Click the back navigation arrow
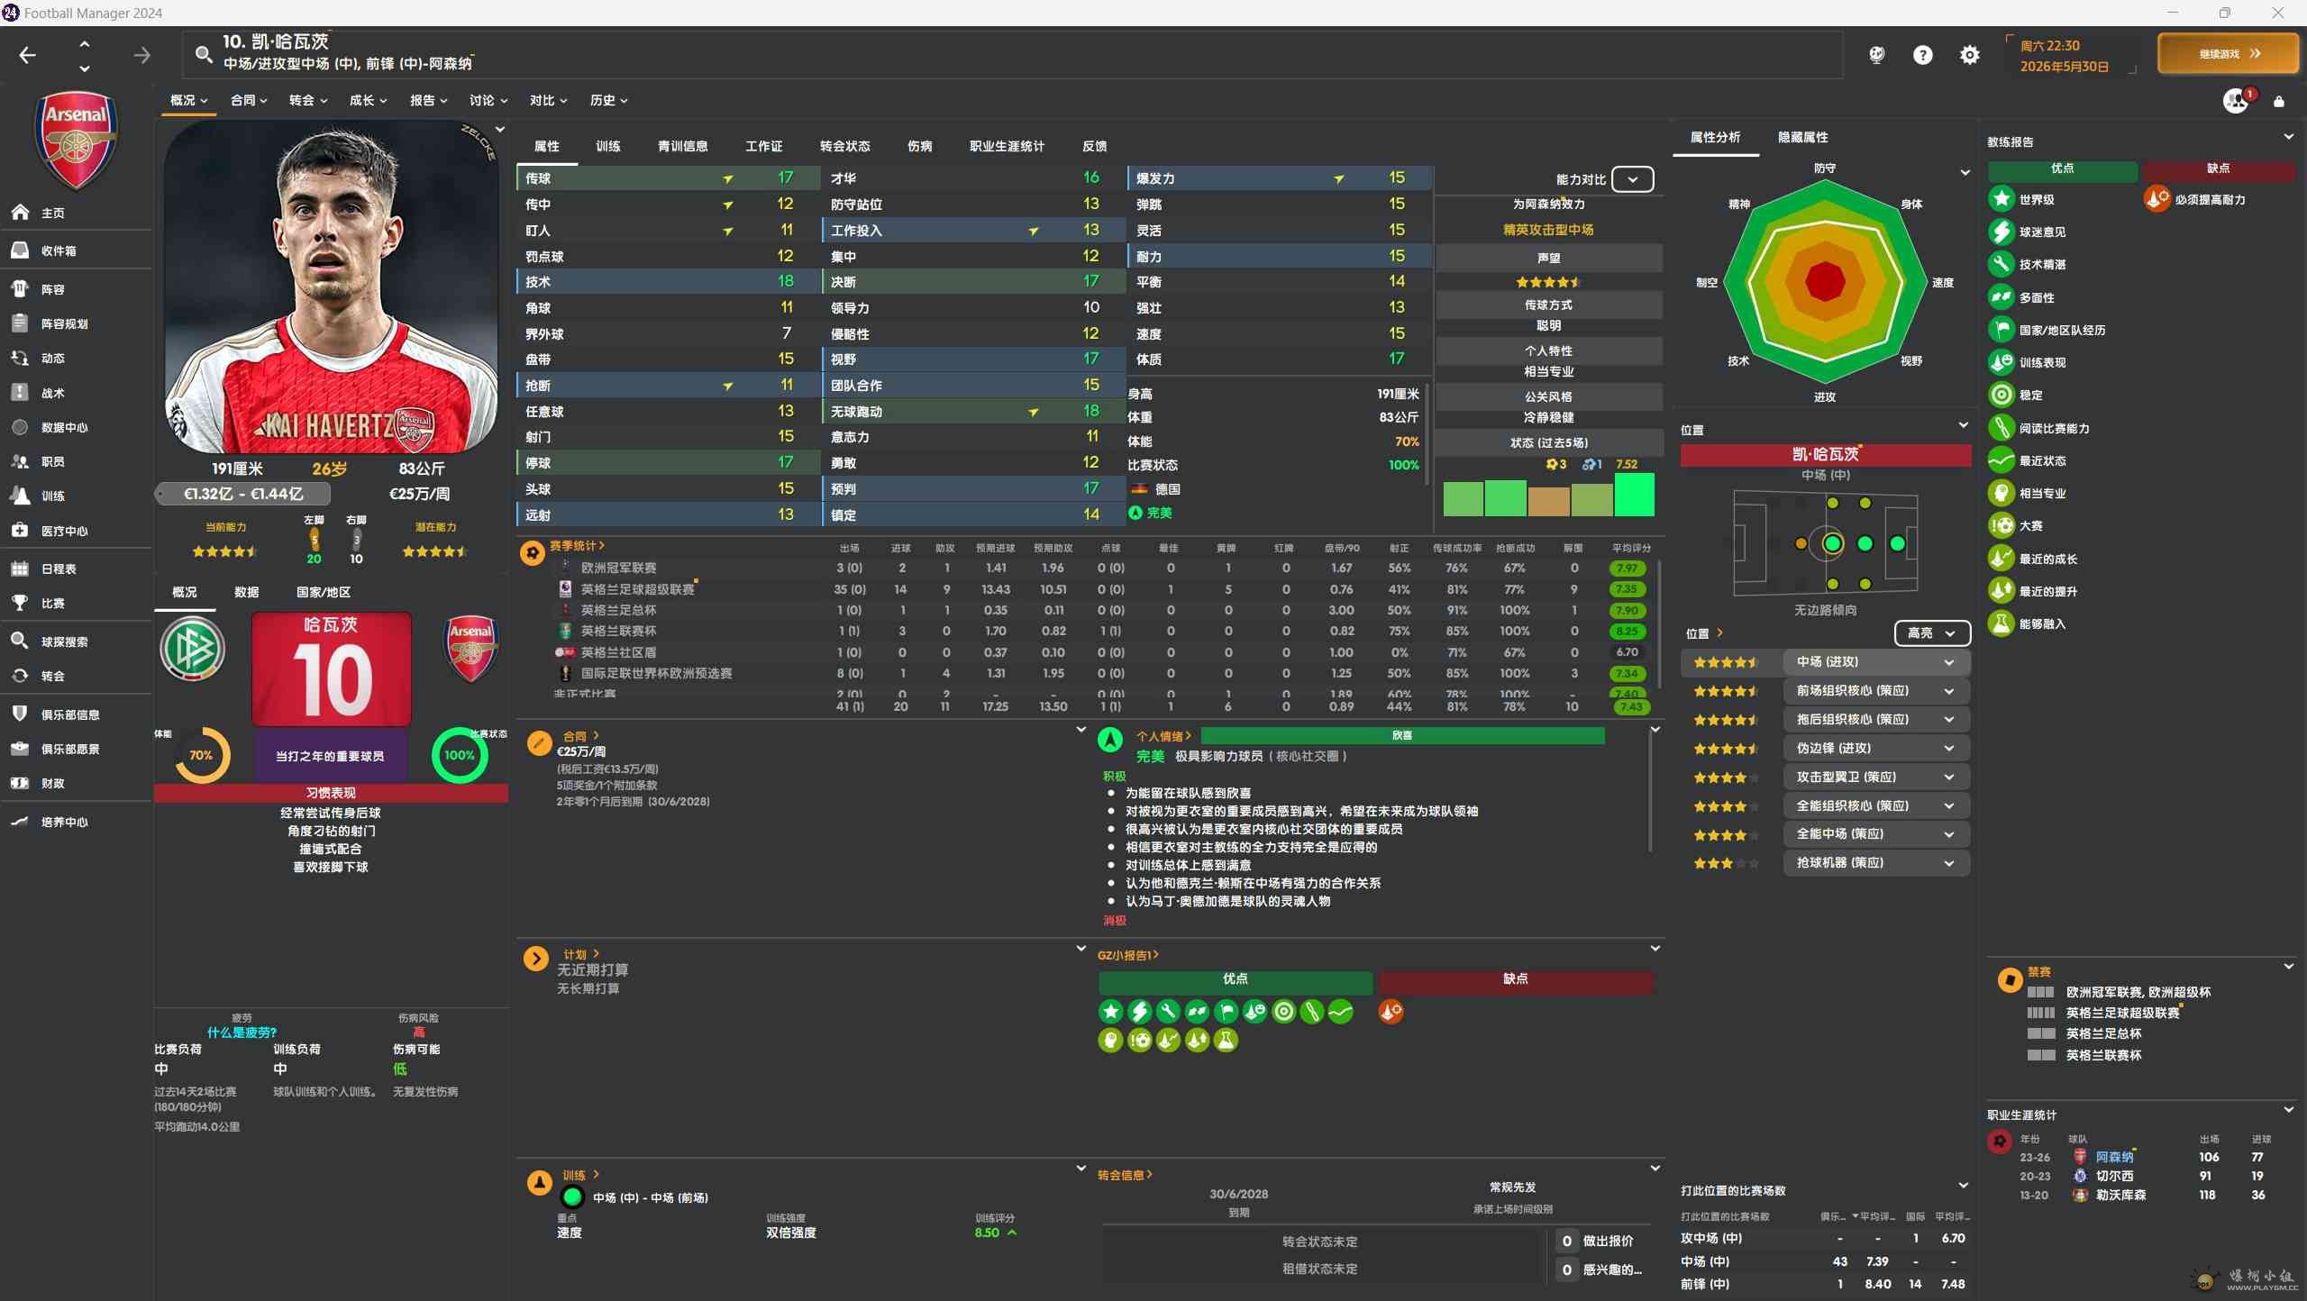 (x=28, y=56)
